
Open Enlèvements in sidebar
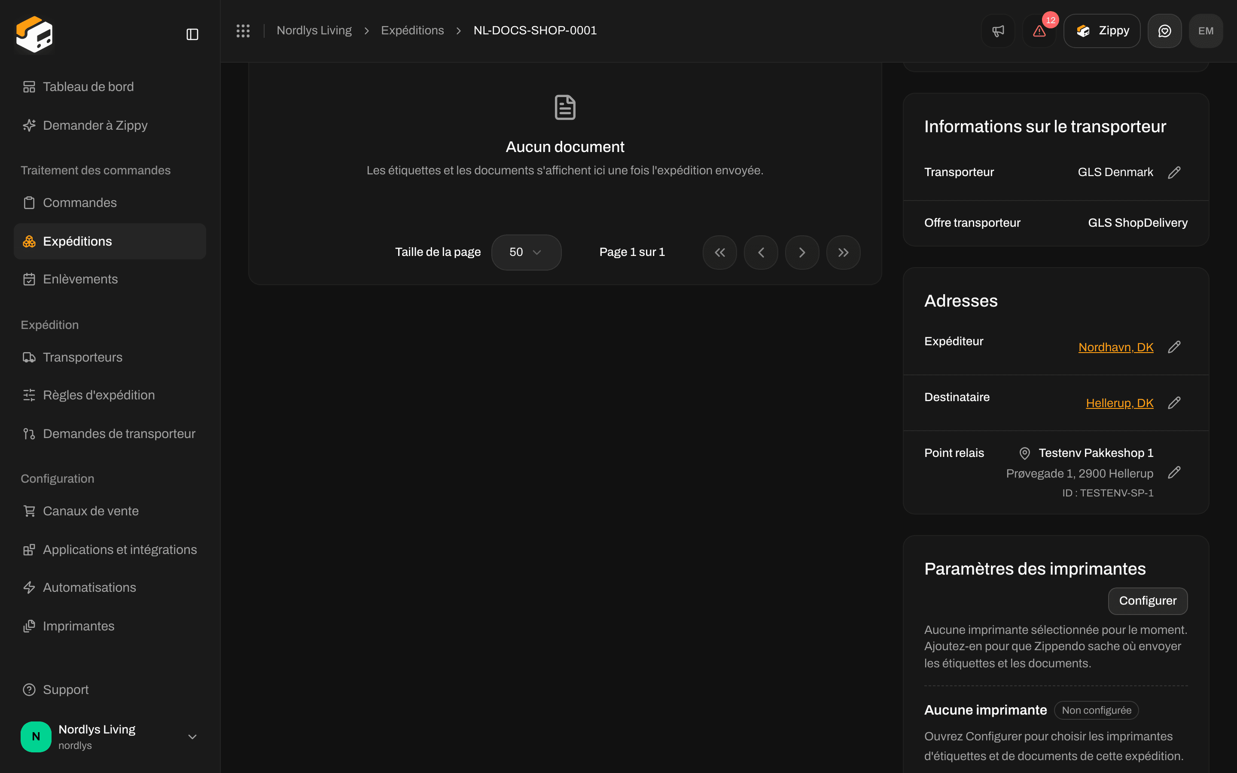110,279
